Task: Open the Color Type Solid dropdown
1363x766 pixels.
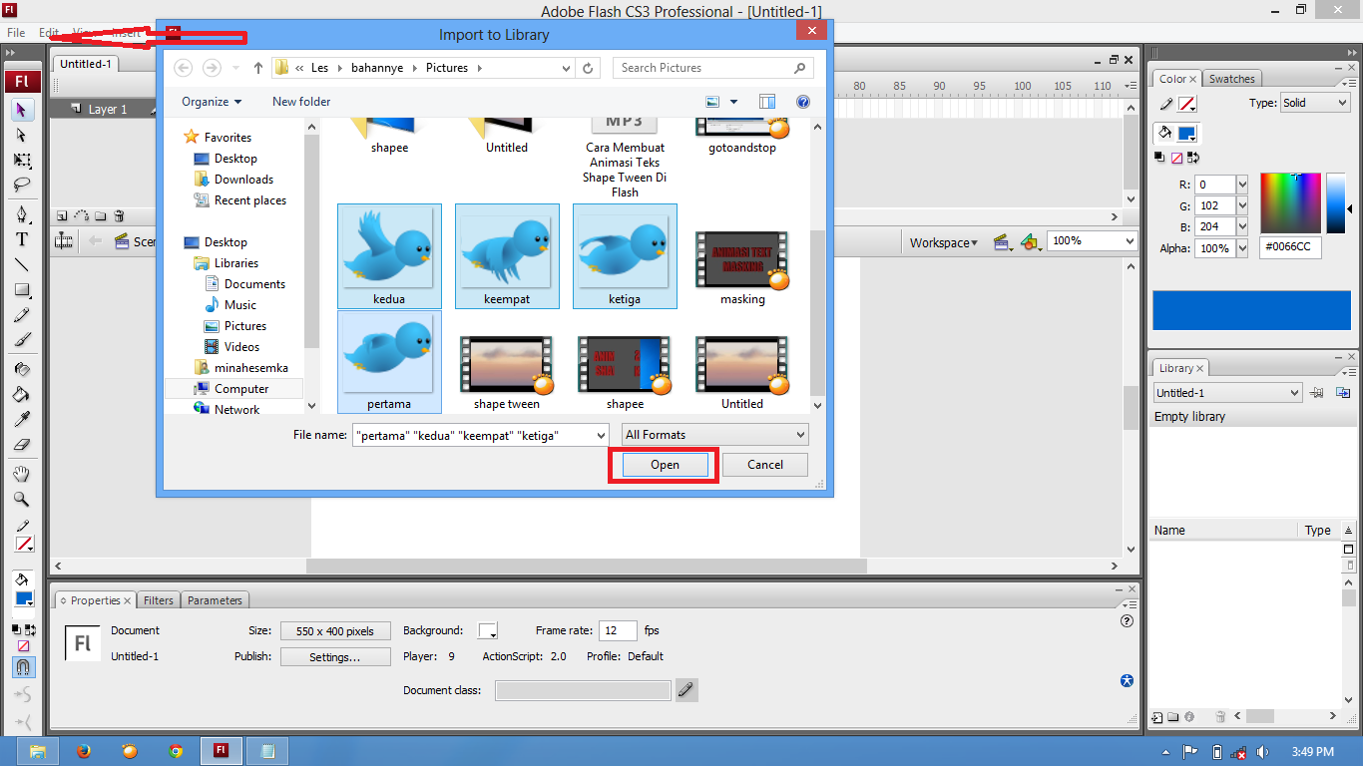Action: [x=1315, y=103]
